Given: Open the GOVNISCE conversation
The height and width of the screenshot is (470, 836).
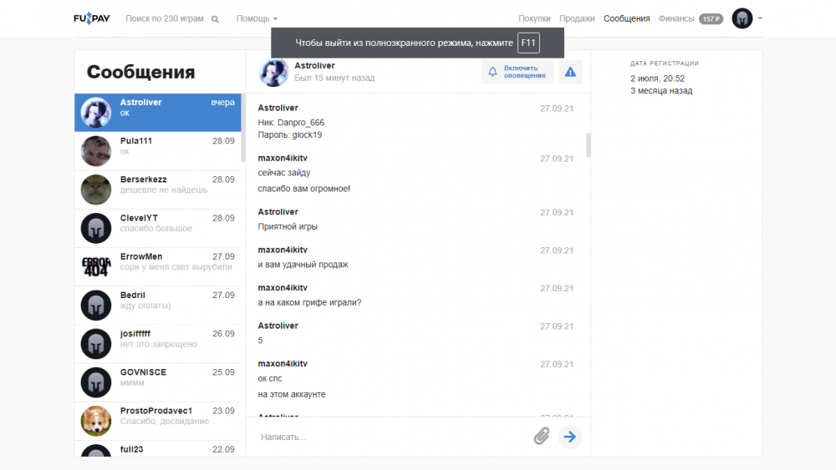Looking at the screenshot, I should coord(158,382).
